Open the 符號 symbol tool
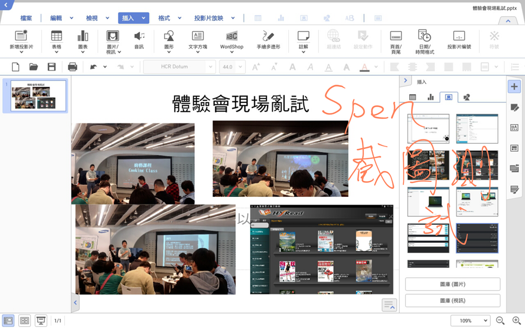This screenshot has width=525, height=328. (x=494, y=40)
